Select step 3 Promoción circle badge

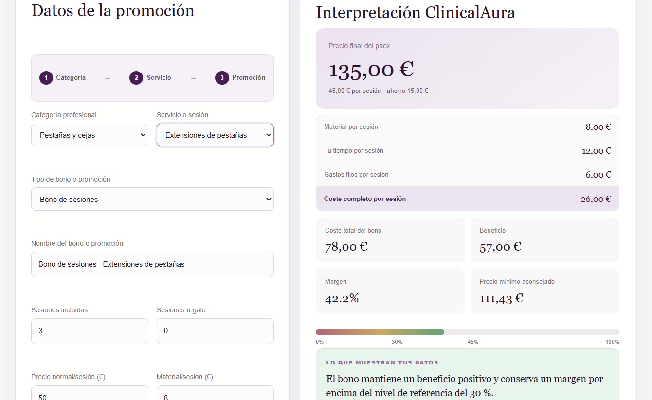[222, 78]
